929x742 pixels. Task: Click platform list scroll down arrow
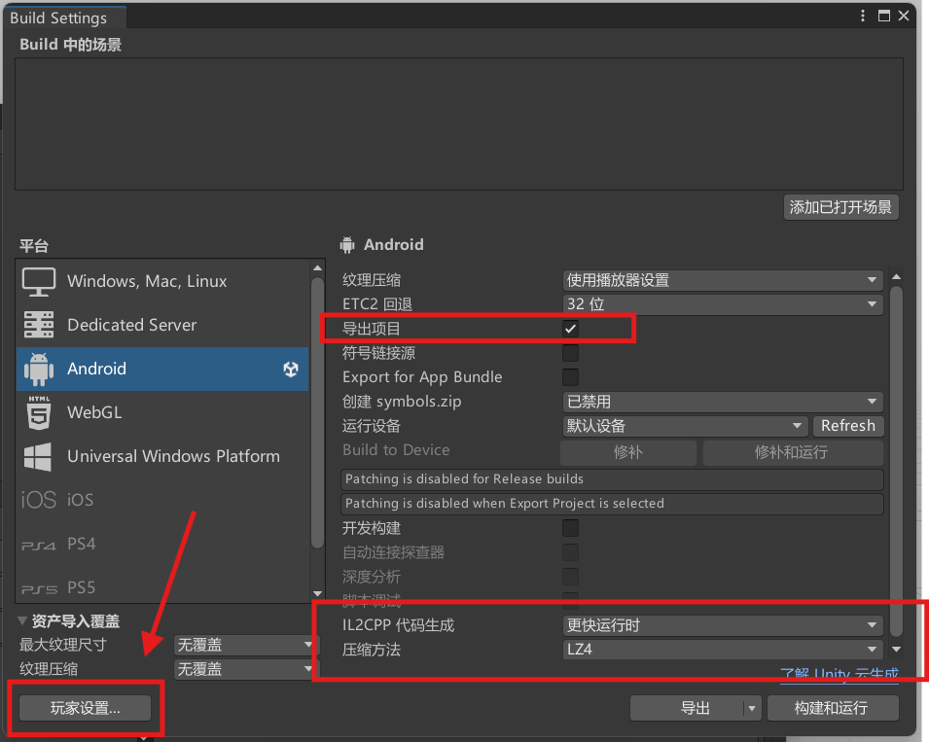(x=317, y=593)
